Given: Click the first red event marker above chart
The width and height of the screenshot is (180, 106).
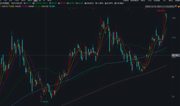Looking at the screenshot, I should tap(39, 9).
